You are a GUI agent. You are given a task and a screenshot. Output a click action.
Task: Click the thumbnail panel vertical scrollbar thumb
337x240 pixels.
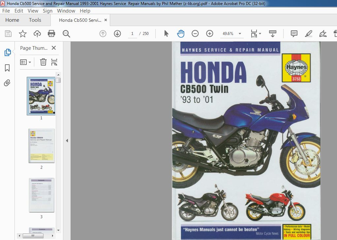click(x=58, y=80)
